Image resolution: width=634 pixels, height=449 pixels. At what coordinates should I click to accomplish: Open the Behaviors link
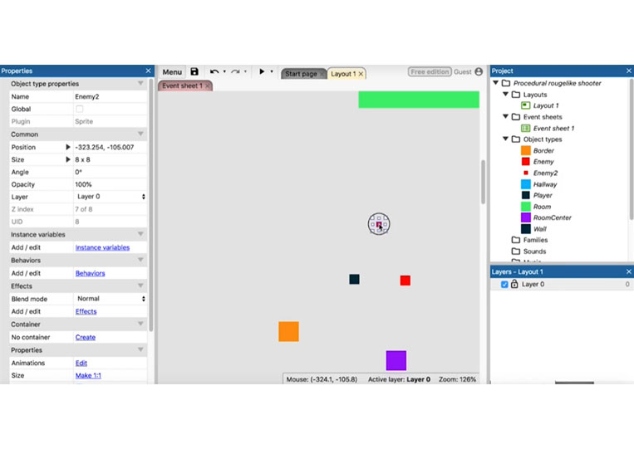point(91,273)
